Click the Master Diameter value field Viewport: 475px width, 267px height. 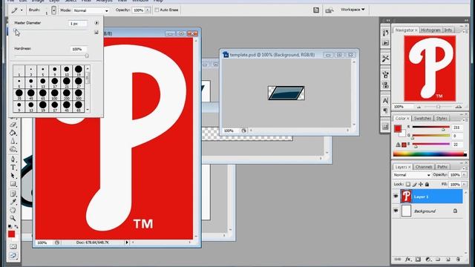[x=77, y=23]
